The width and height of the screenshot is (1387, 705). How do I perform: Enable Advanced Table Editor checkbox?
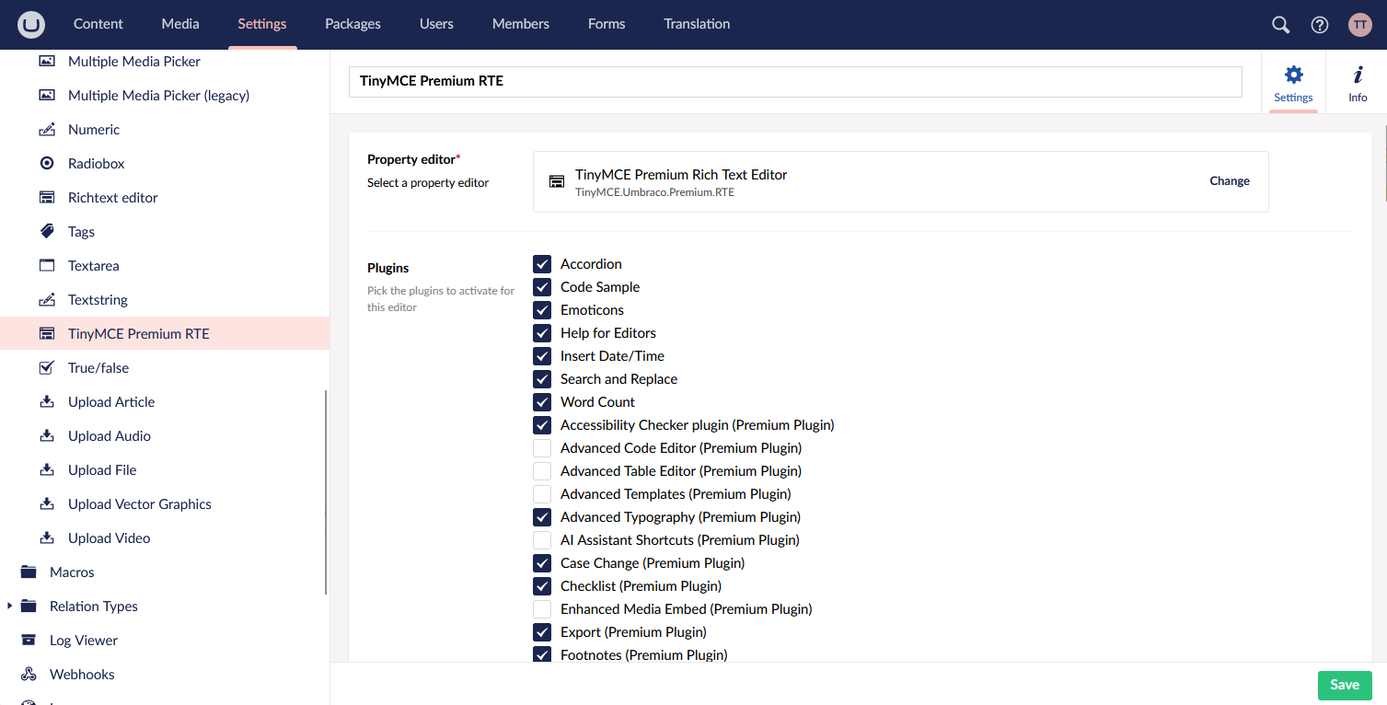[x=542, y=471]
